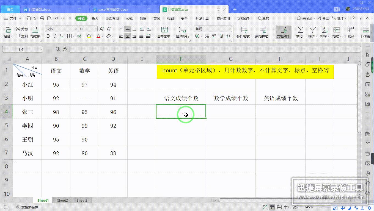Copy the selection with 复制

tap(22, 36)
